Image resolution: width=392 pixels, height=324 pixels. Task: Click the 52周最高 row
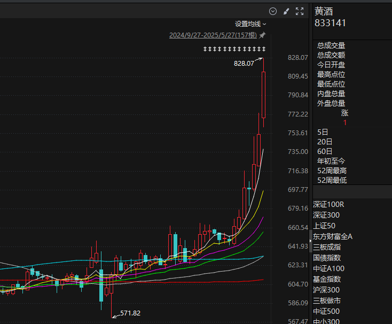[332, 171]
